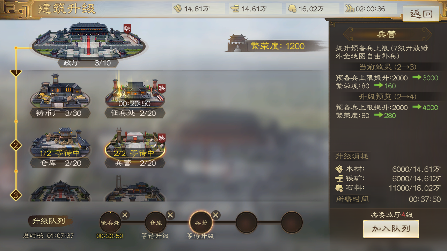The width and height of the screenshot is (447, 251).
Task: Select the 铸币厂 mint building
Action: coord(60,95)
